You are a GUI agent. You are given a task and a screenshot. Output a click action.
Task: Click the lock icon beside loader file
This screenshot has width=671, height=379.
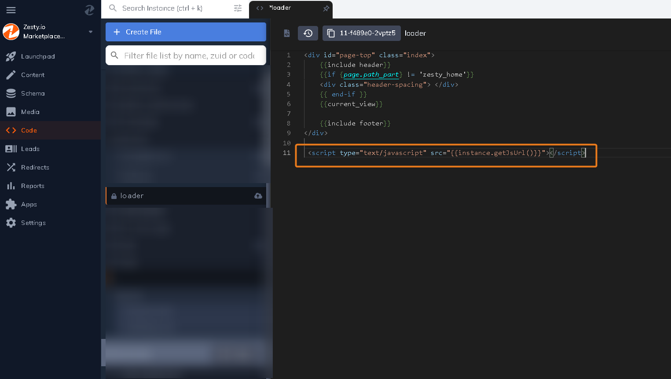pos(114,196)
